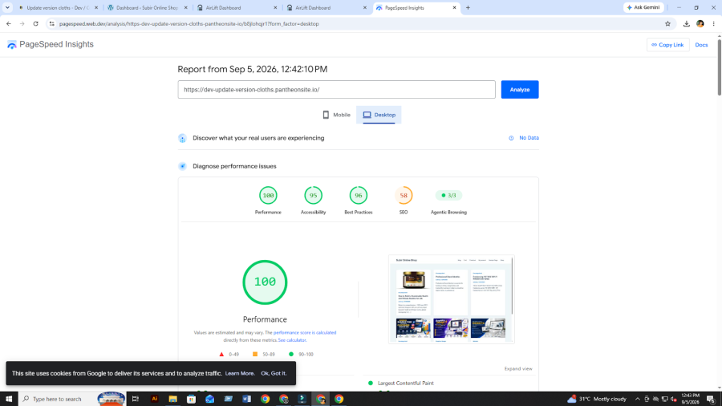Open the browser downloads icon
The image size is (722, 406).
pyautogui.click(x=686, y=24)
